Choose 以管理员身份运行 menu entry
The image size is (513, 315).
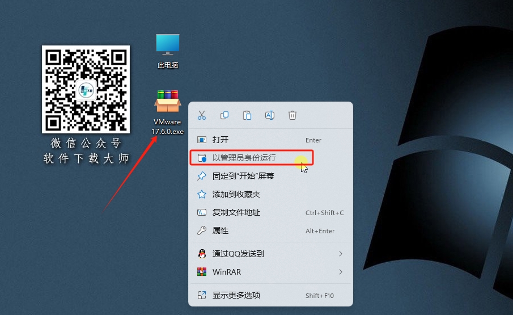tap(270, 158)
